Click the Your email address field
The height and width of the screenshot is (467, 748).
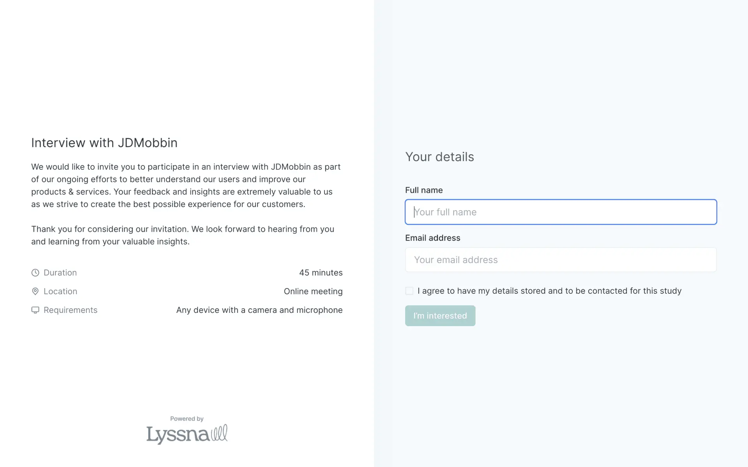point(561,260)
